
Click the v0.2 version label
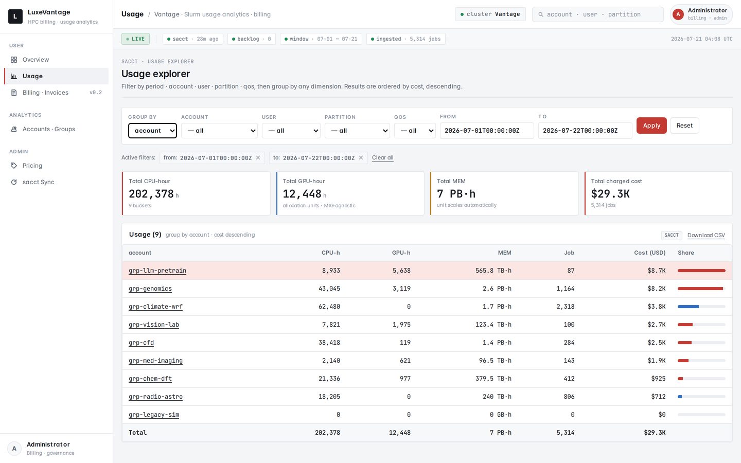coord(96,93)
